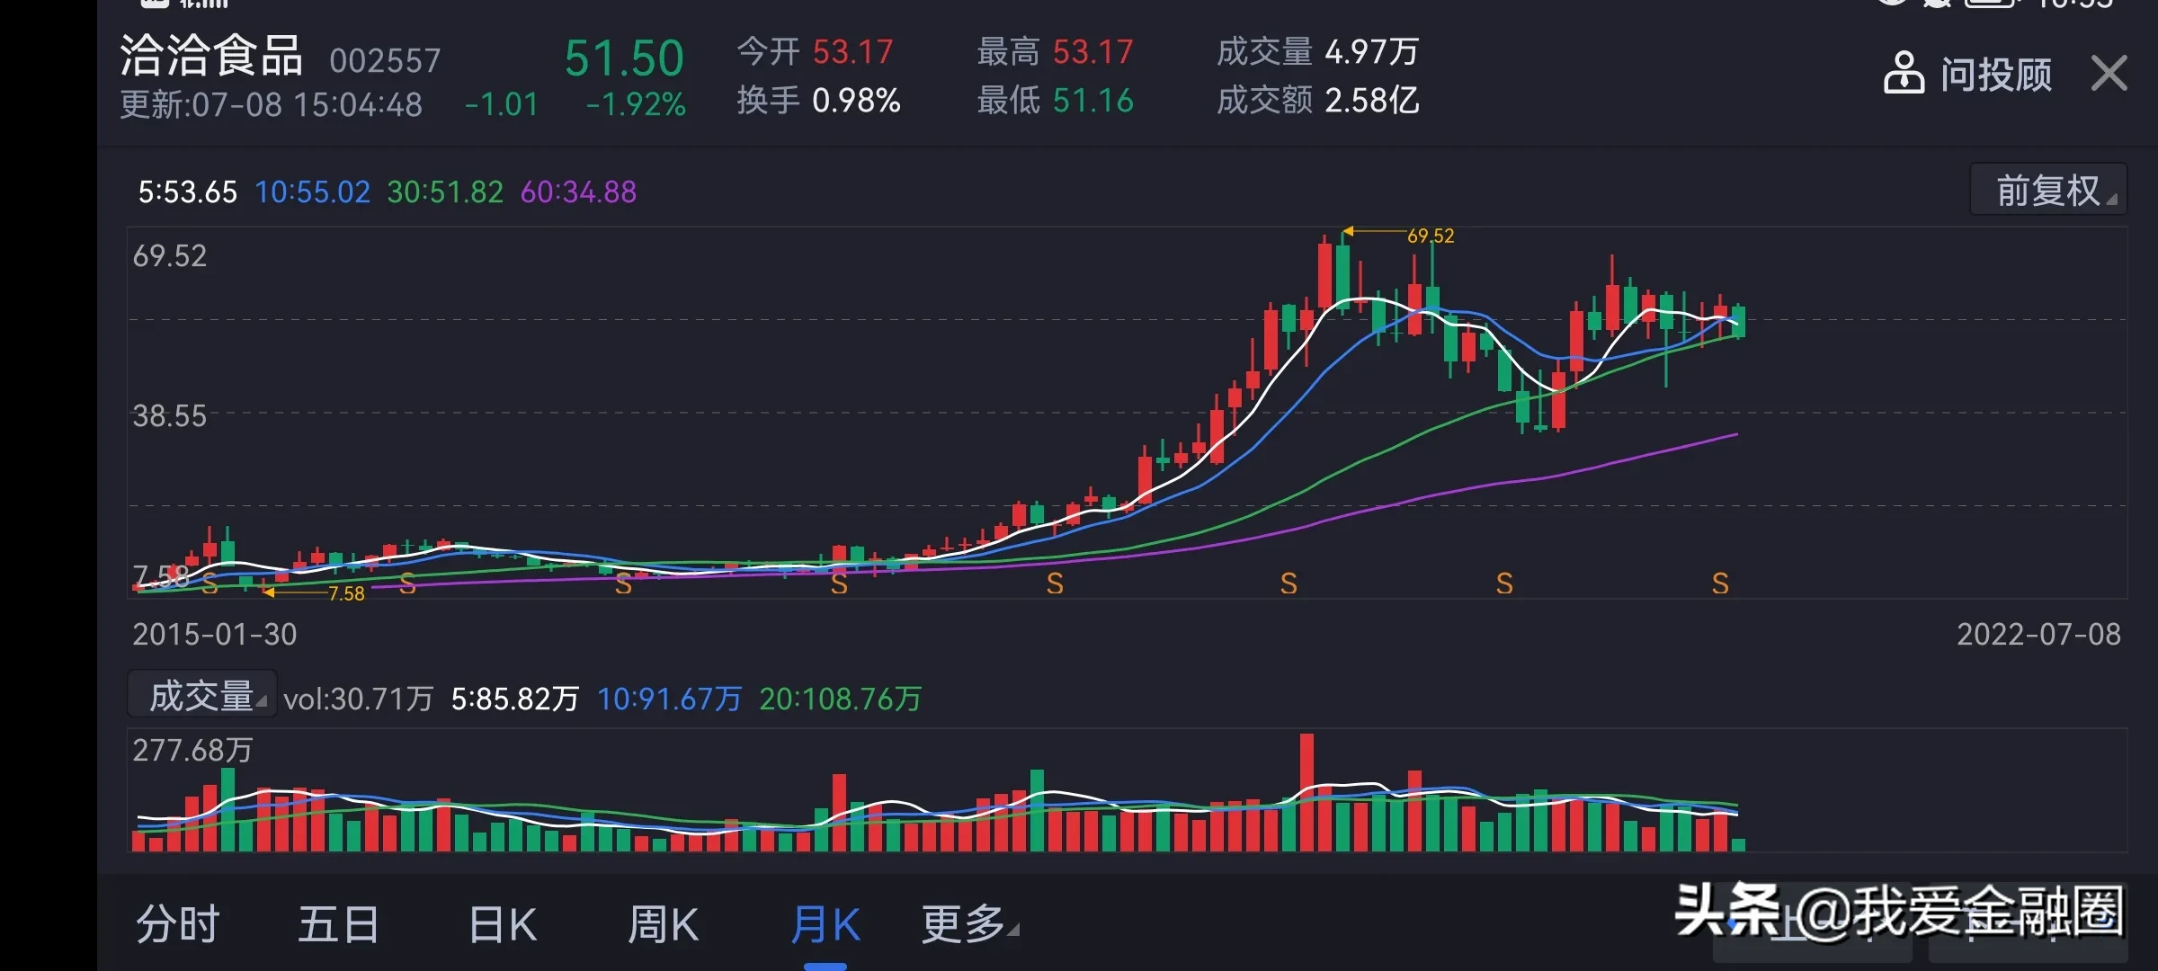
Task: Click the fifth S marker on the axis
Action: pos(1055,584)
